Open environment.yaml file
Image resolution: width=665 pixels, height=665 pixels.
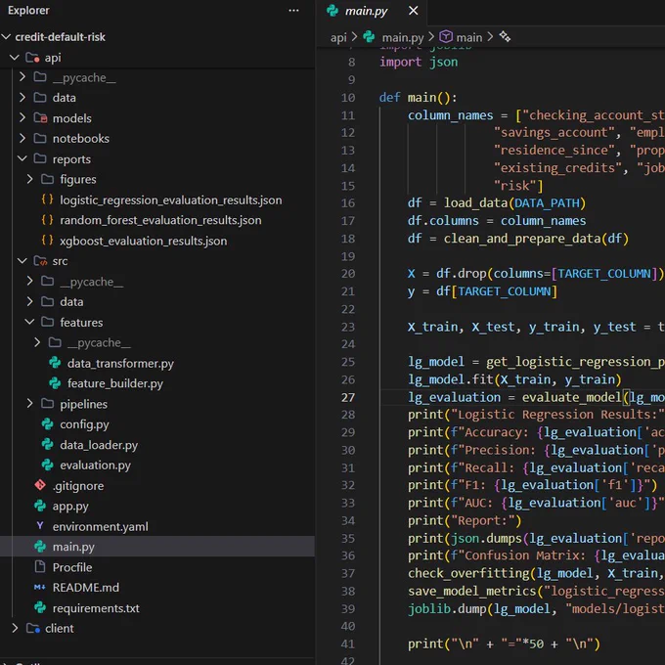tap(100, 526)
